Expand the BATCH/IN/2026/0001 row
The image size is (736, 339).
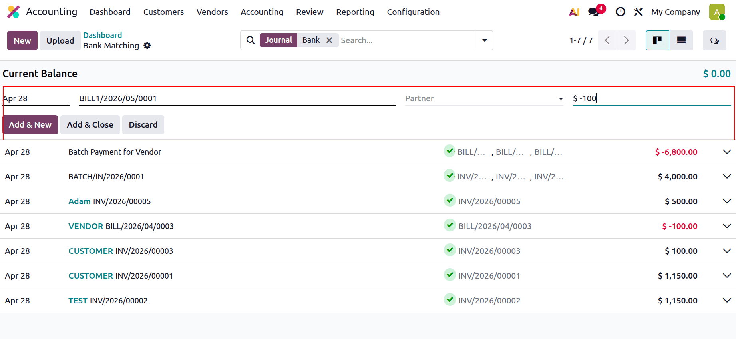tap(727, 177)
